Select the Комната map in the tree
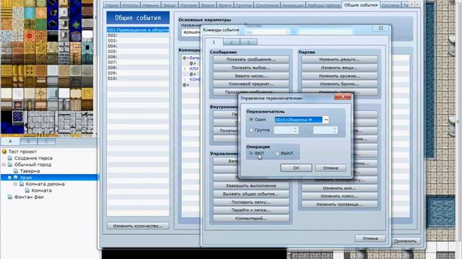 click(41, 190)
